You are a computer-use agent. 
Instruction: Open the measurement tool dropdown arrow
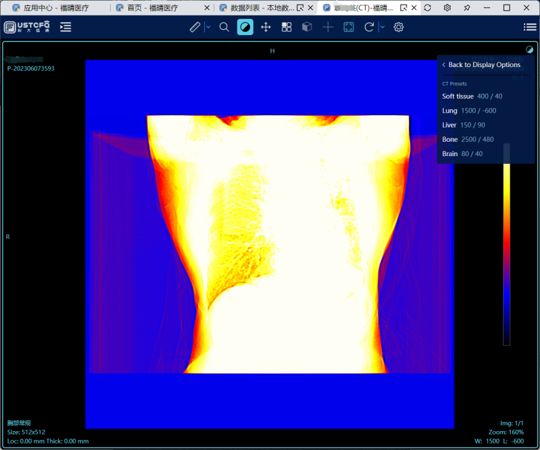tap(208, 27)
